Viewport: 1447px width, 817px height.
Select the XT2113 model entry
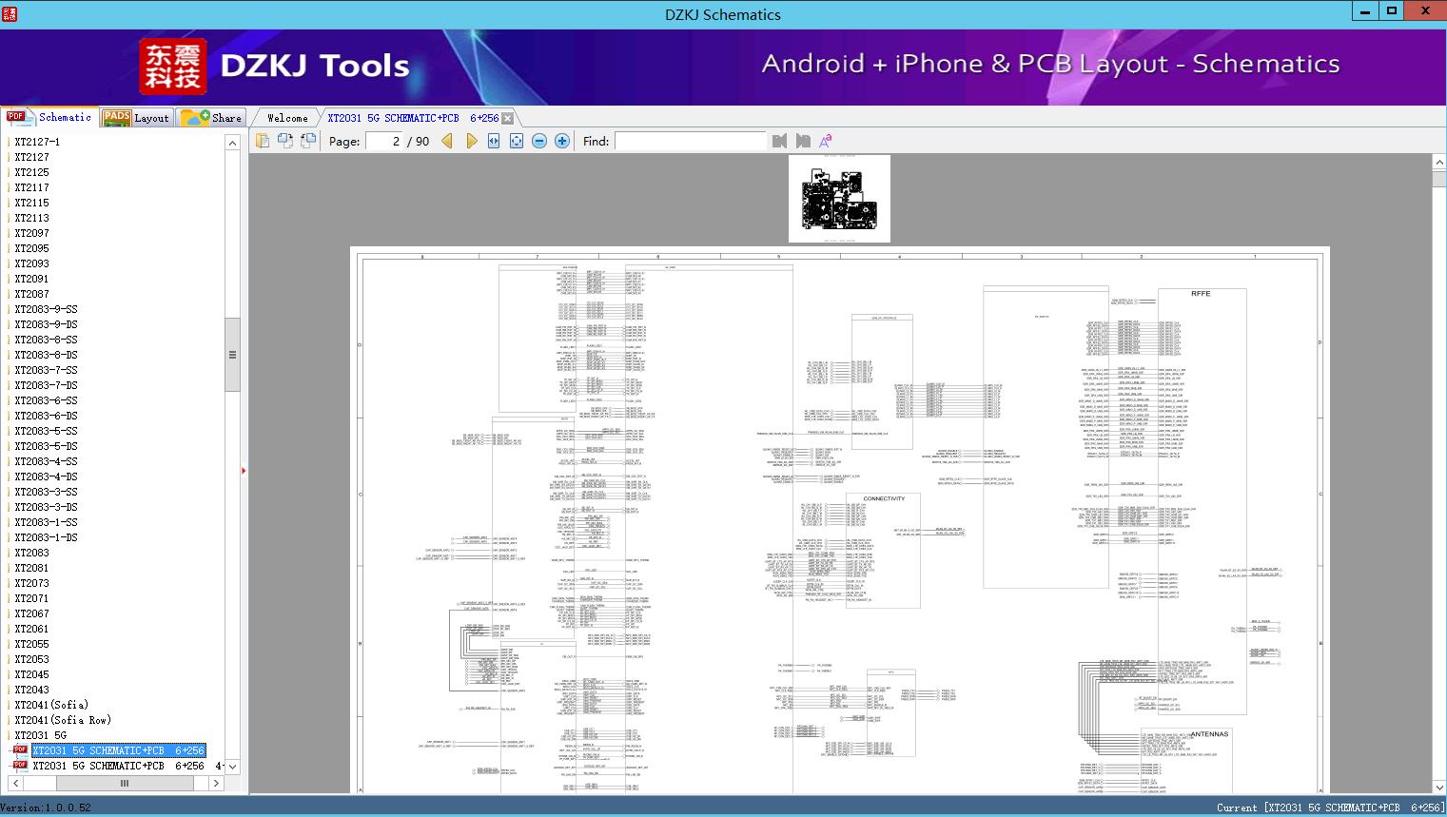pyautogui.click(x=31, y=218)
